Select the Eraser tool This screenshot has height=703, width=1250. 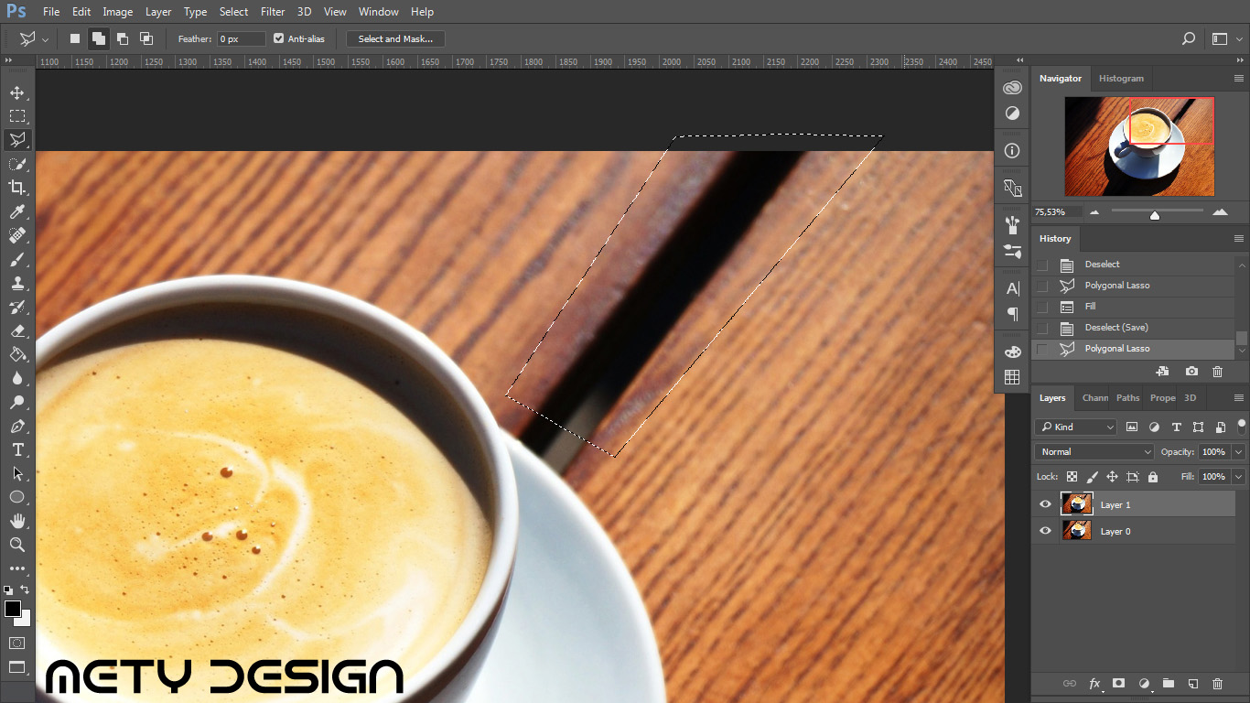(17, 330)
